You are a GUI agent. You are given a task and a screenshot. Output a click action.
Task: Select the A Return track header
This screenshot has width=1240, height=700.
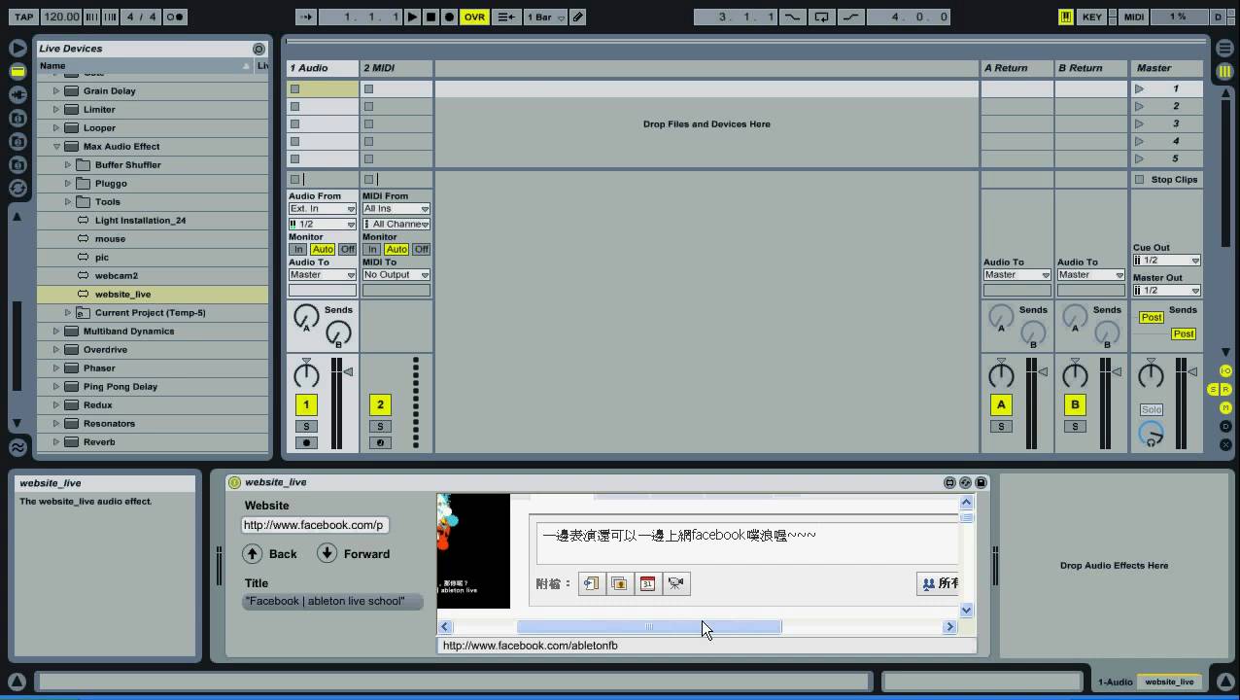tap(1016, 68)
